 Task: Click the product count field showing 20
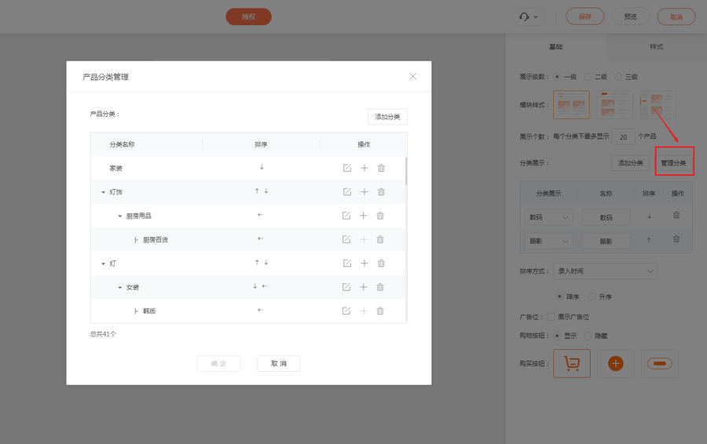coord(624,136)
